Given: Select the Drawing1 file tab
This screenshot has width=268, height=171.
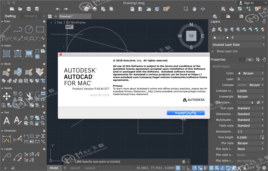Looking at the screenshot, I should 75,16.
